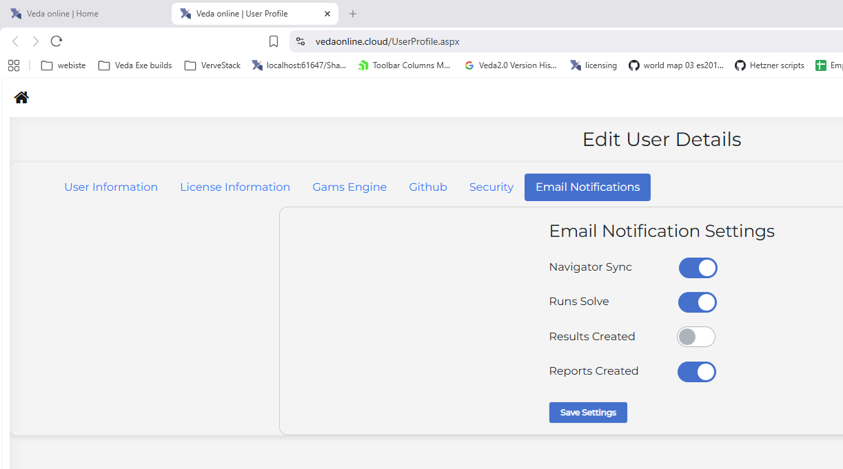This screenshot has width=843, height=469.
Task: Click the Navigator Sync label
Action: tap(591, 267)
